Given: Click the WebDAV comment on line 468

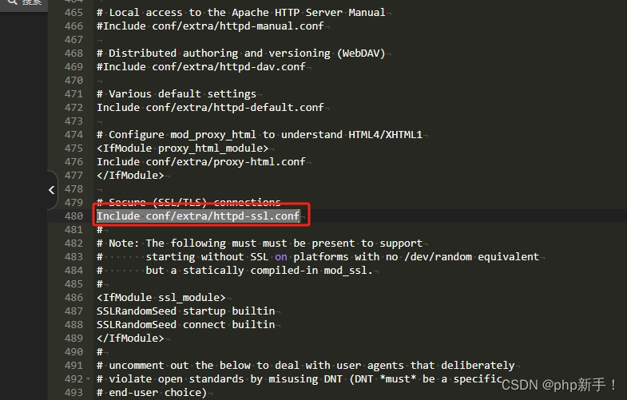Looking at the screenshot, I should [240, 53].
